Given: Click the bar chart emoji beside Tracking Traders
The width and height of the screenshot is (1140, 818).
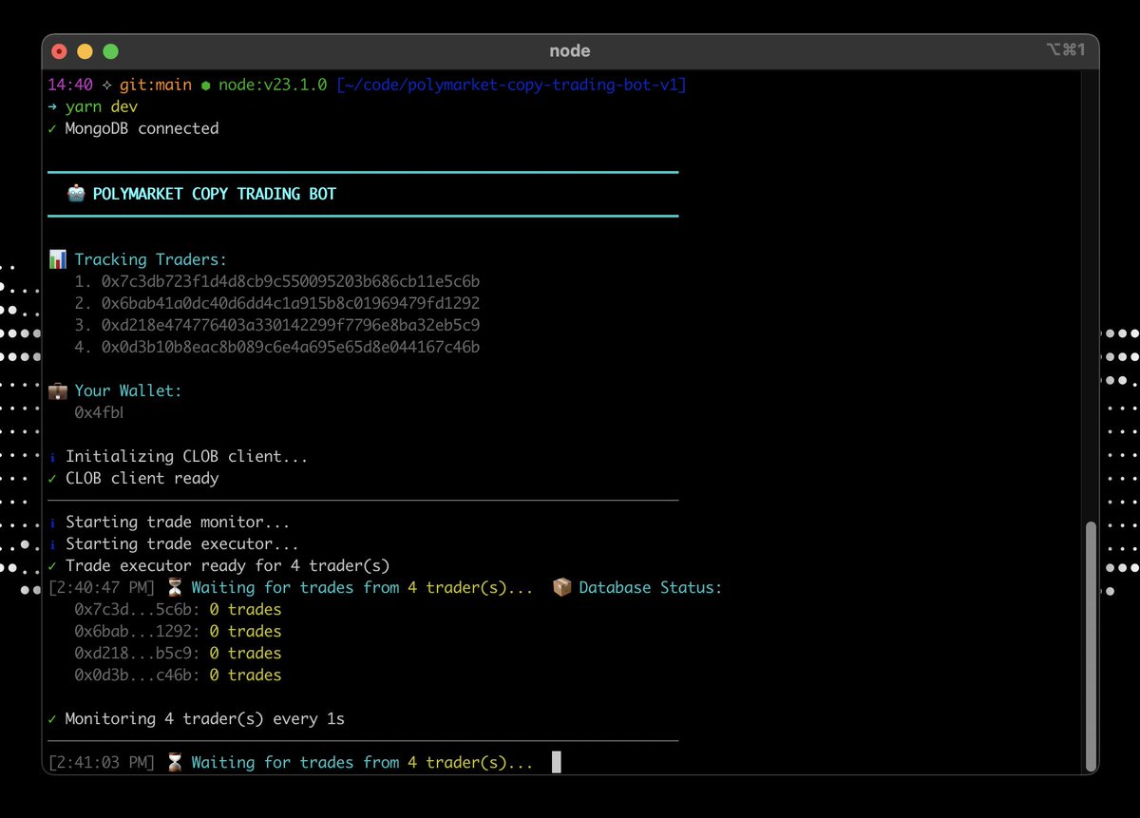Looking at the screenshot, I should point(57,259).
